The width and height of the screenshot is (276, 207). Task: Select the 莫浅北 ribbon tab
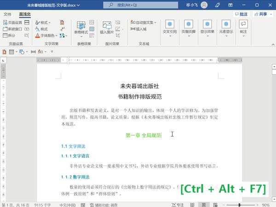[x=25, y=14]
